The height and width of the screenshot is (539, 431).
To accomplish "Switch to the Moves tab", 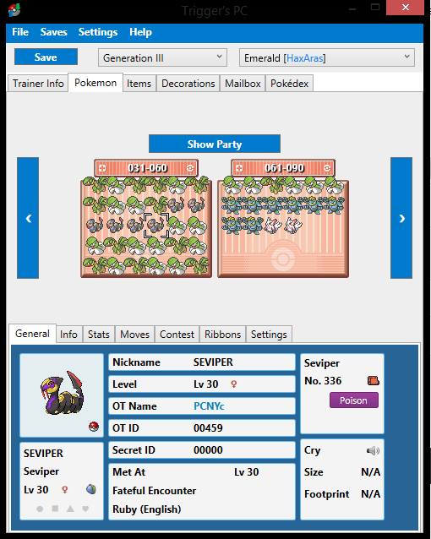I will coord(135,334).
